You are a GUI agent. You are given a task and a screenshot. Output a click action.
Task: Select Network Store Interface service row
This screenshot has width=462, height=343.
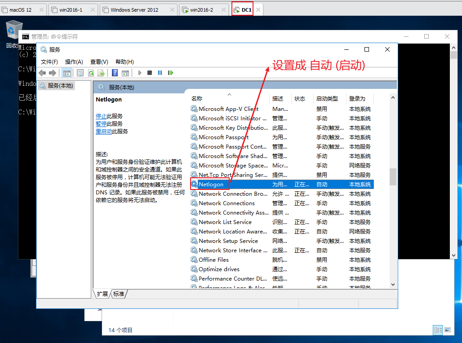(282, 250)
